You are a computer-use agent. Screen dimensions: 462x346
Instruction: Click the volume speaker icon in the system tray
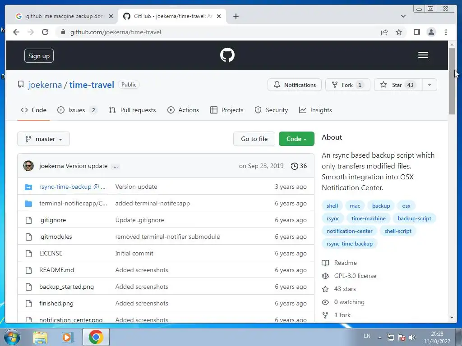(x=412, y=337)
